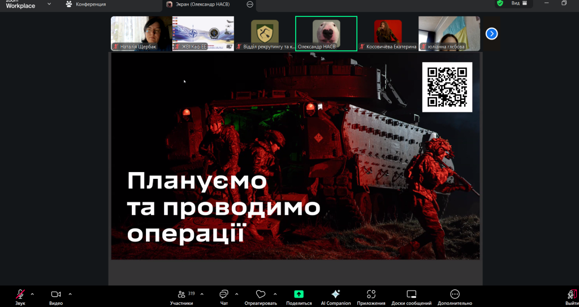
Task: Open the Приложения apps icon
Action: [x=371, y=295]
